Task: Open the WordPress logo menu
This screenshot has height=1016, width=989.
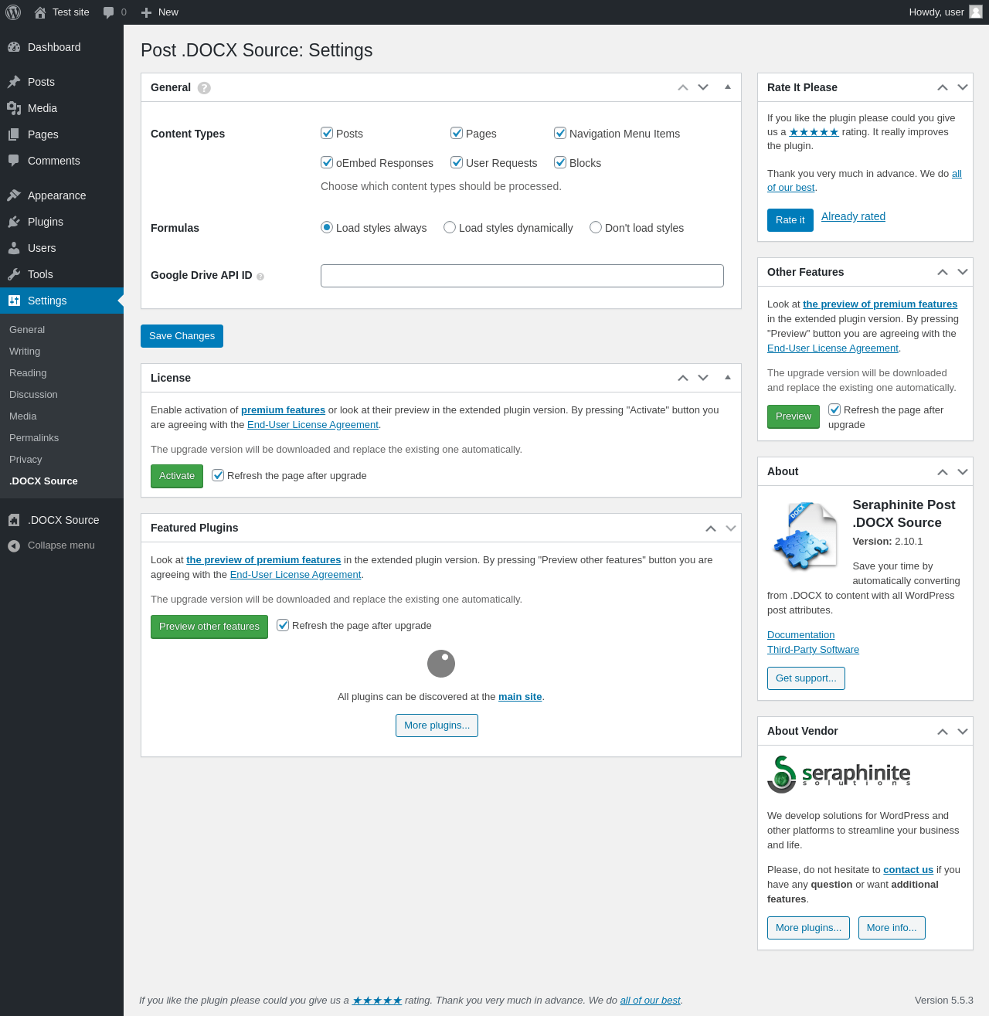Action: [x=13, y=12]
